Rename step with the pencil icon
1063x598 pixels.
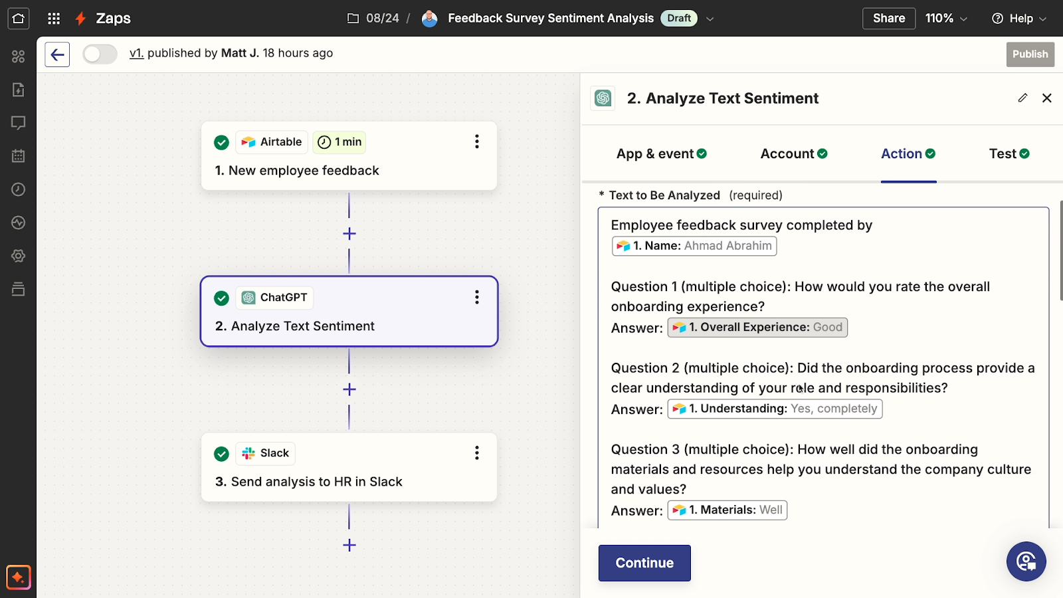(1022, 98)
